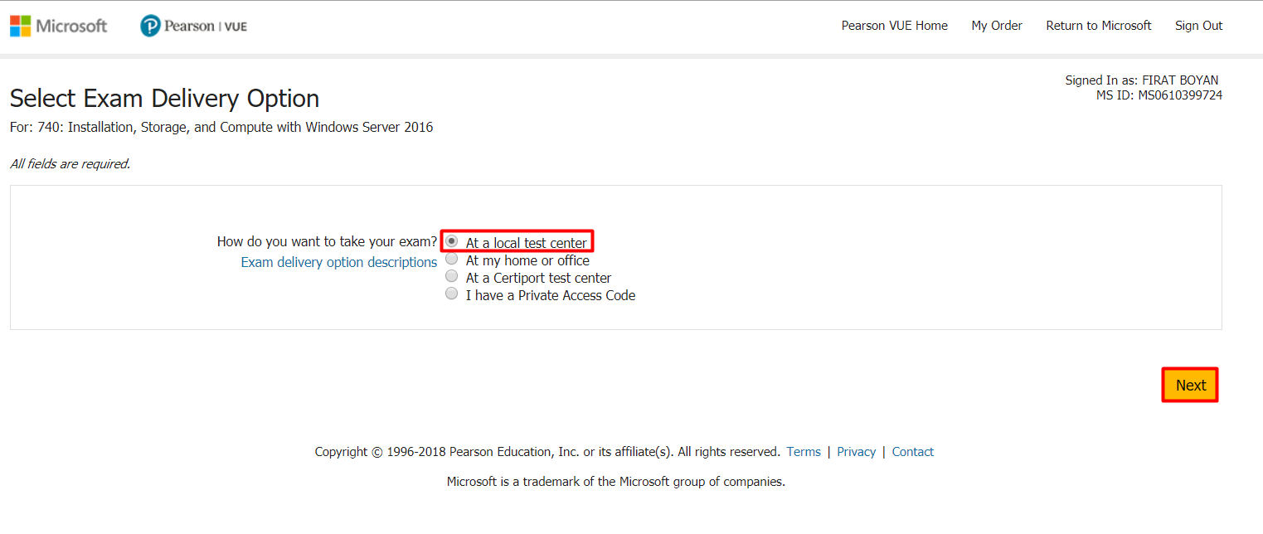Screen dimensions: 1263x534
Task: Click the Microsoft trademark statement
Action: [615, 481]
